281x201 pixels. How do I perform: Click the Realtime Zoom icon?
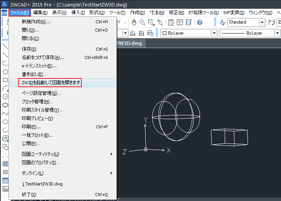[x=143, y=22]
